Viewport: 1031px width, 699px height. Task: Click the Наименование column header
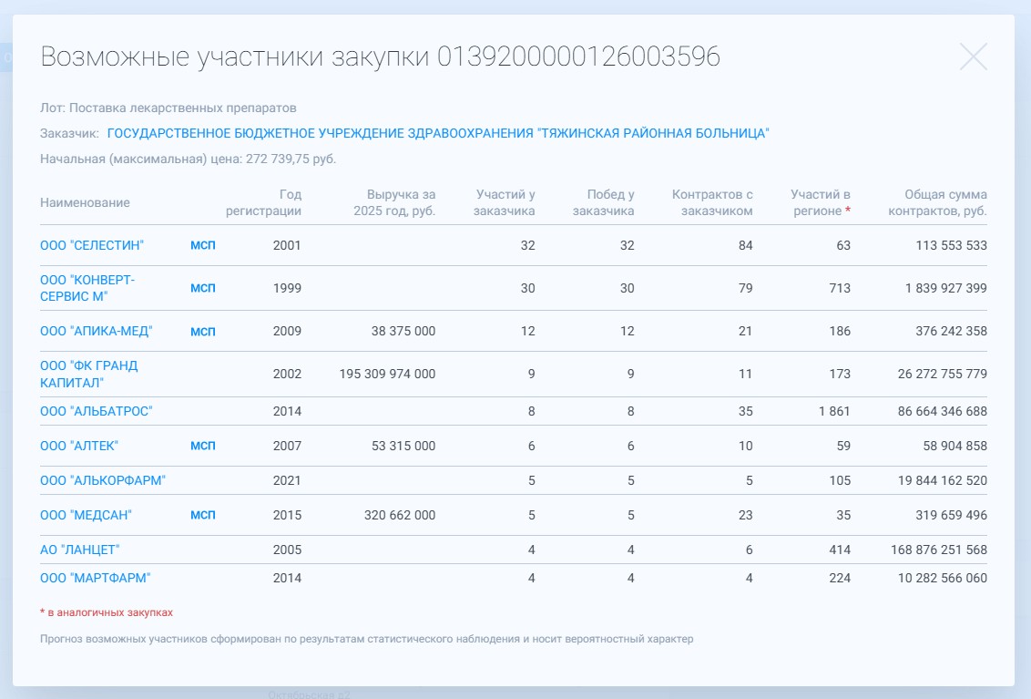(85, 202)
